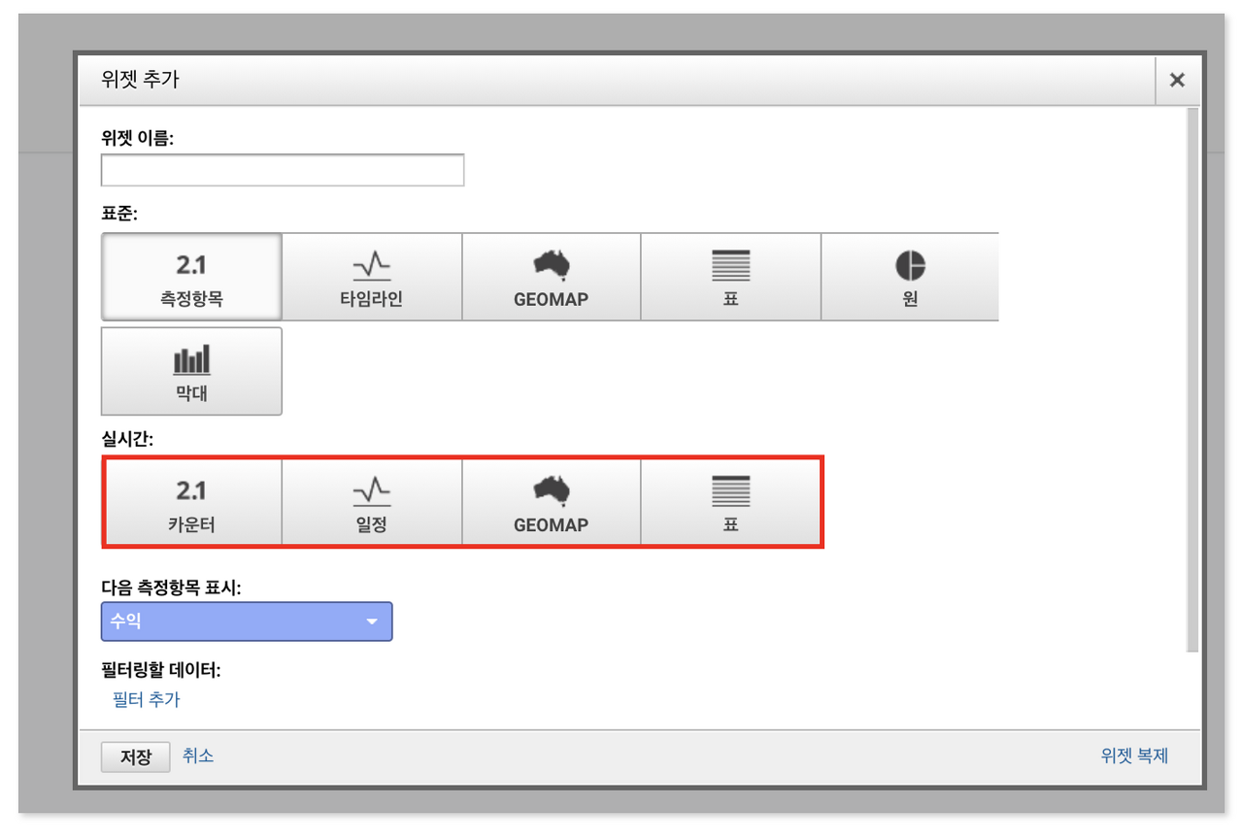The width and height of the screenshot is (1243, 840).
Task: Save the widget with 저장 button
Action: 136,757
